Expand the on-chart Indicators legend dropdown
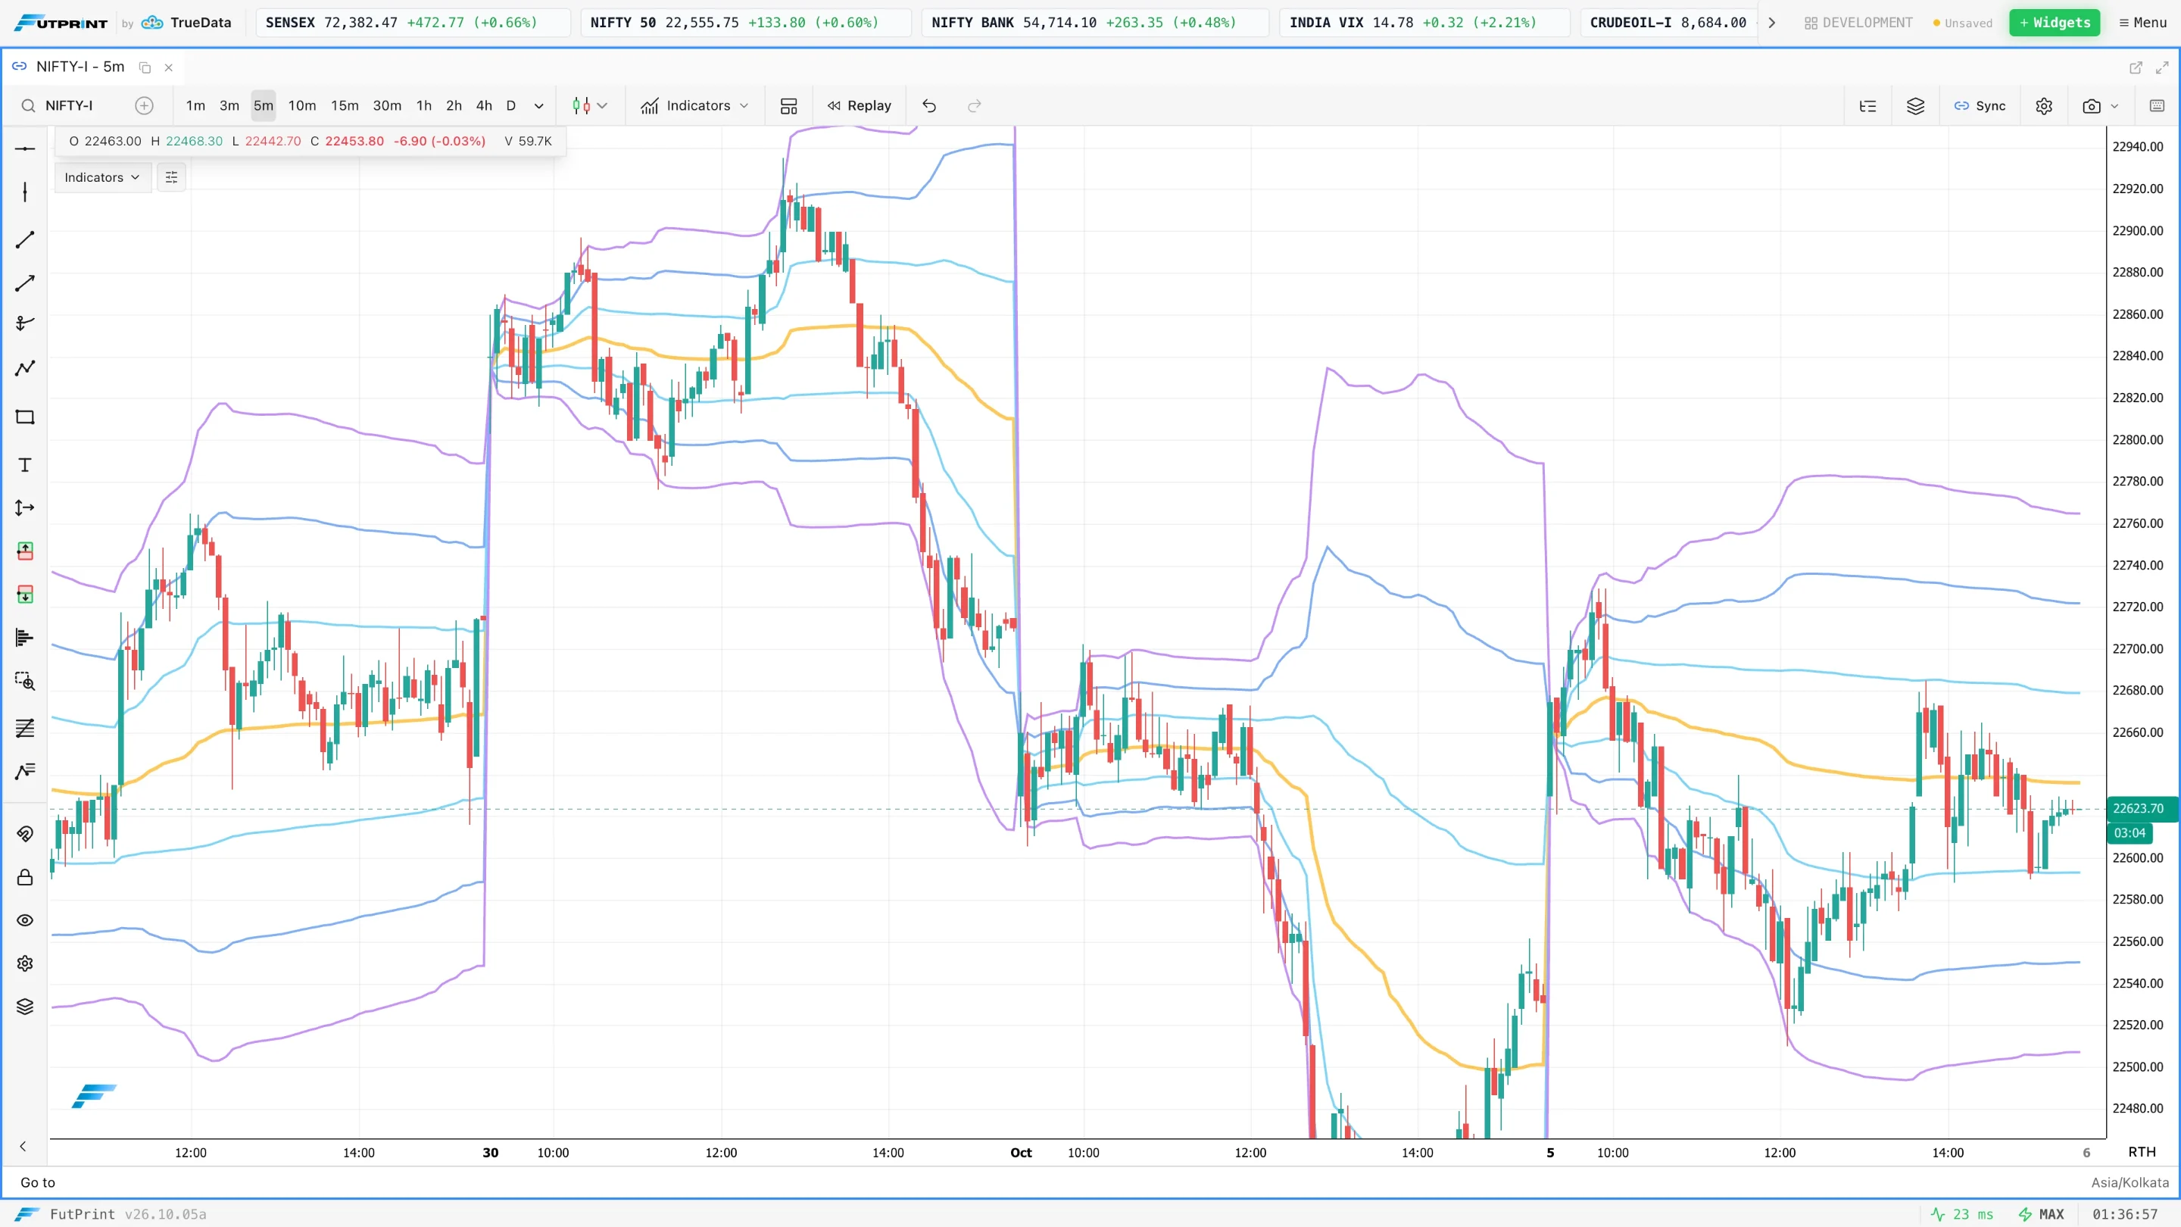2181x1227 pixels. 102,178
